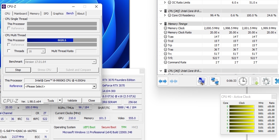Switch to the Mainboard tab
This screenshot has height=140, width=279.
pos(20,14)
